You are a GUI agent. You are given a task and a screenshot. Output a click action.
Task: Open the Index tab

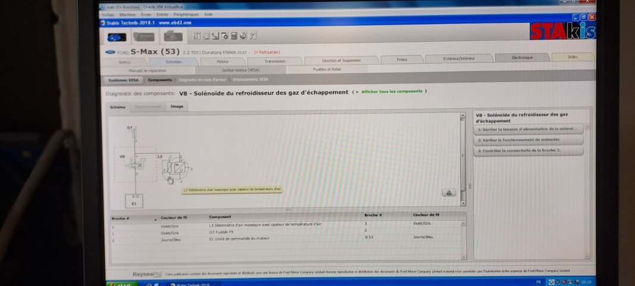[x=573, y=57]
